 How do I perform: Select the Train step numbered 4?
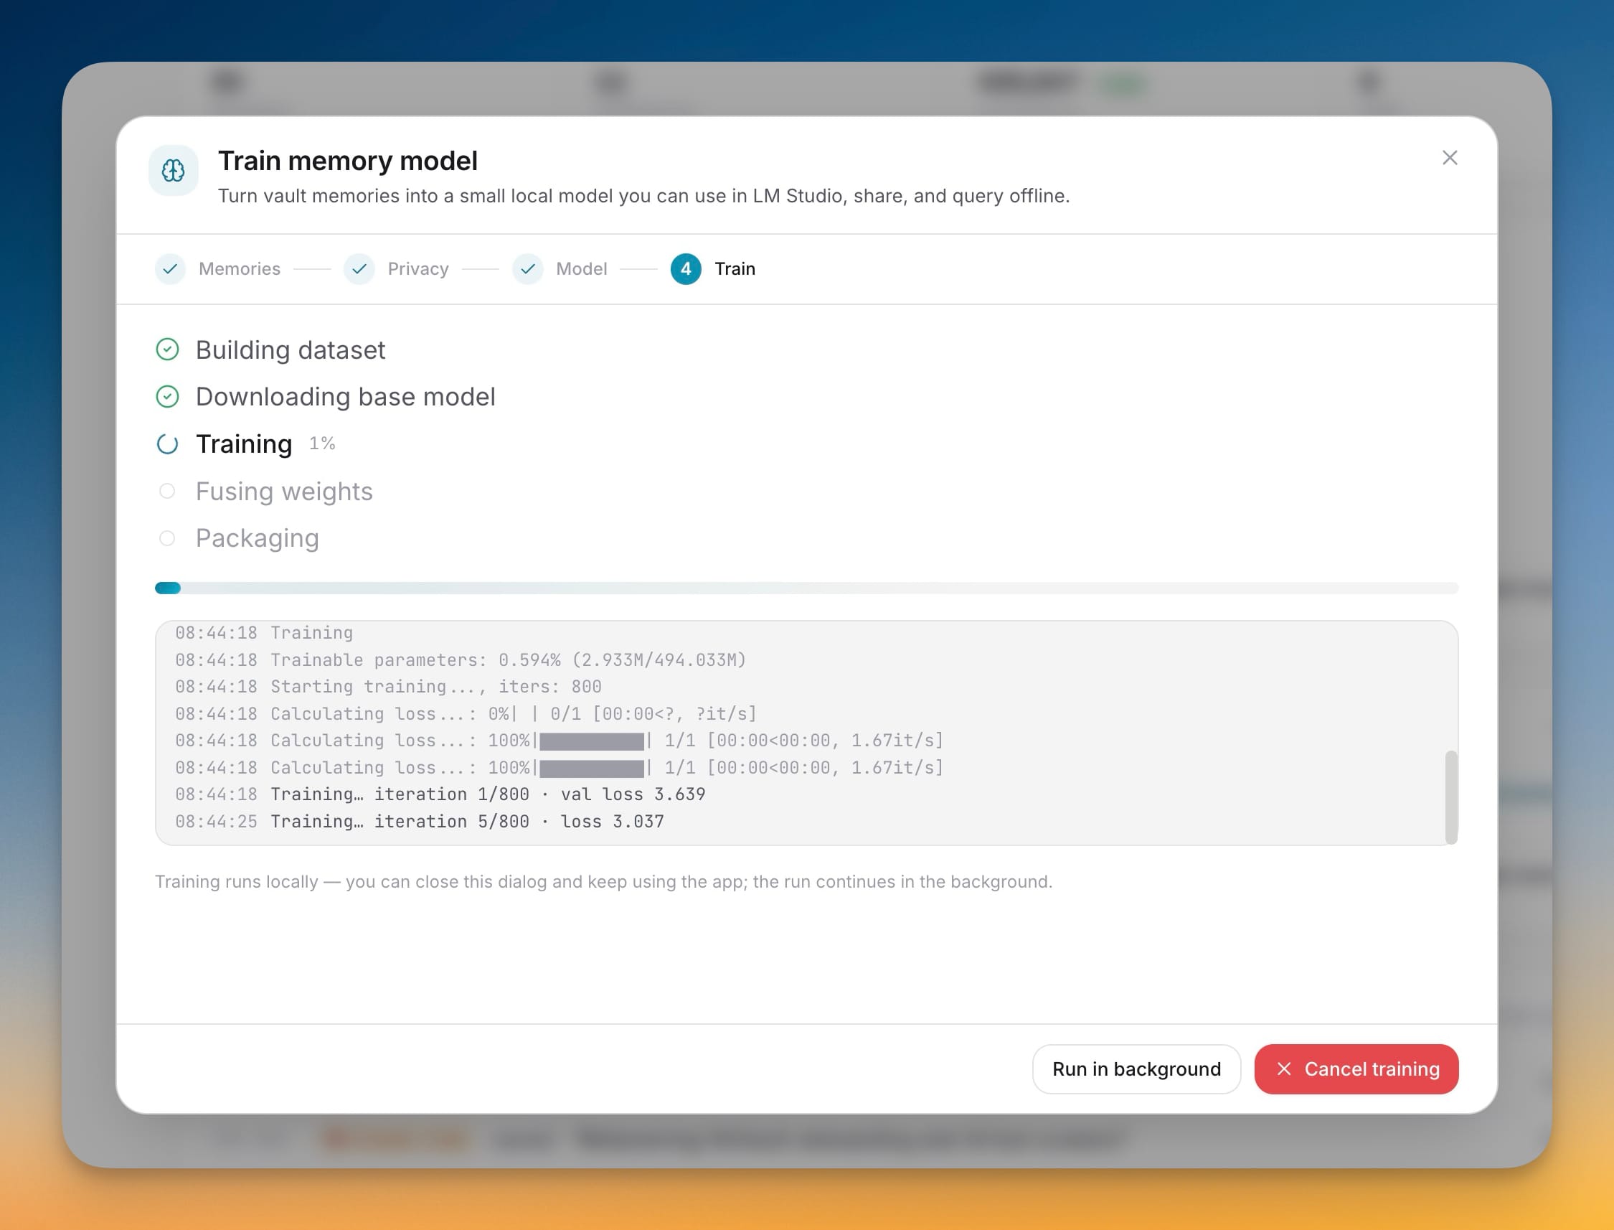coord(712,268)
